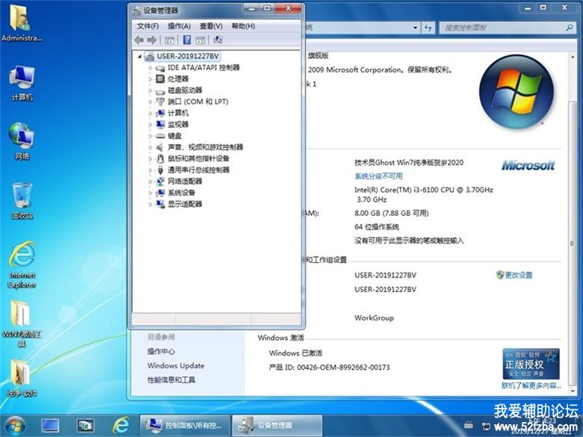Select the USER-20191227BV tree label
The width and height of the screenshot is (583, 437).
[188, 57]
